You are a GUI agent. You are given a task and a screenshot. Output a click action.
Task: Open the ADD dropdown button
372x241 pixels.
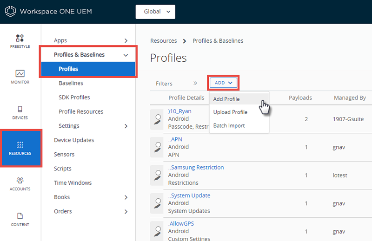tap(223, 83)
